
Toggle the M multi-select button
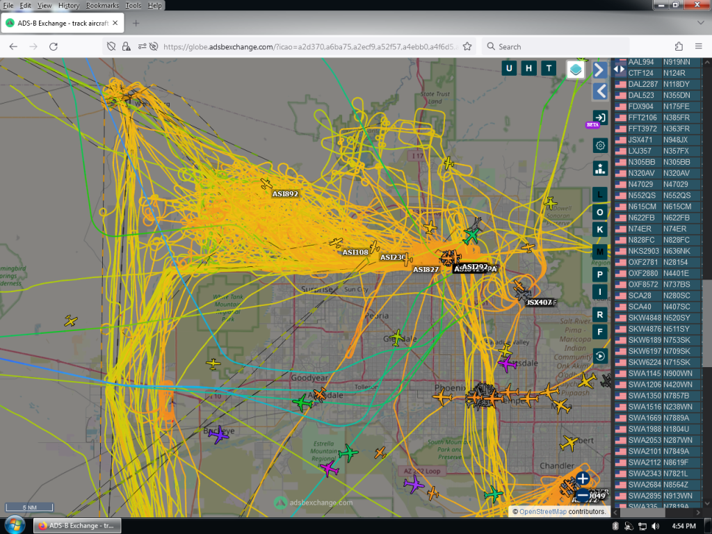point(600,252)
